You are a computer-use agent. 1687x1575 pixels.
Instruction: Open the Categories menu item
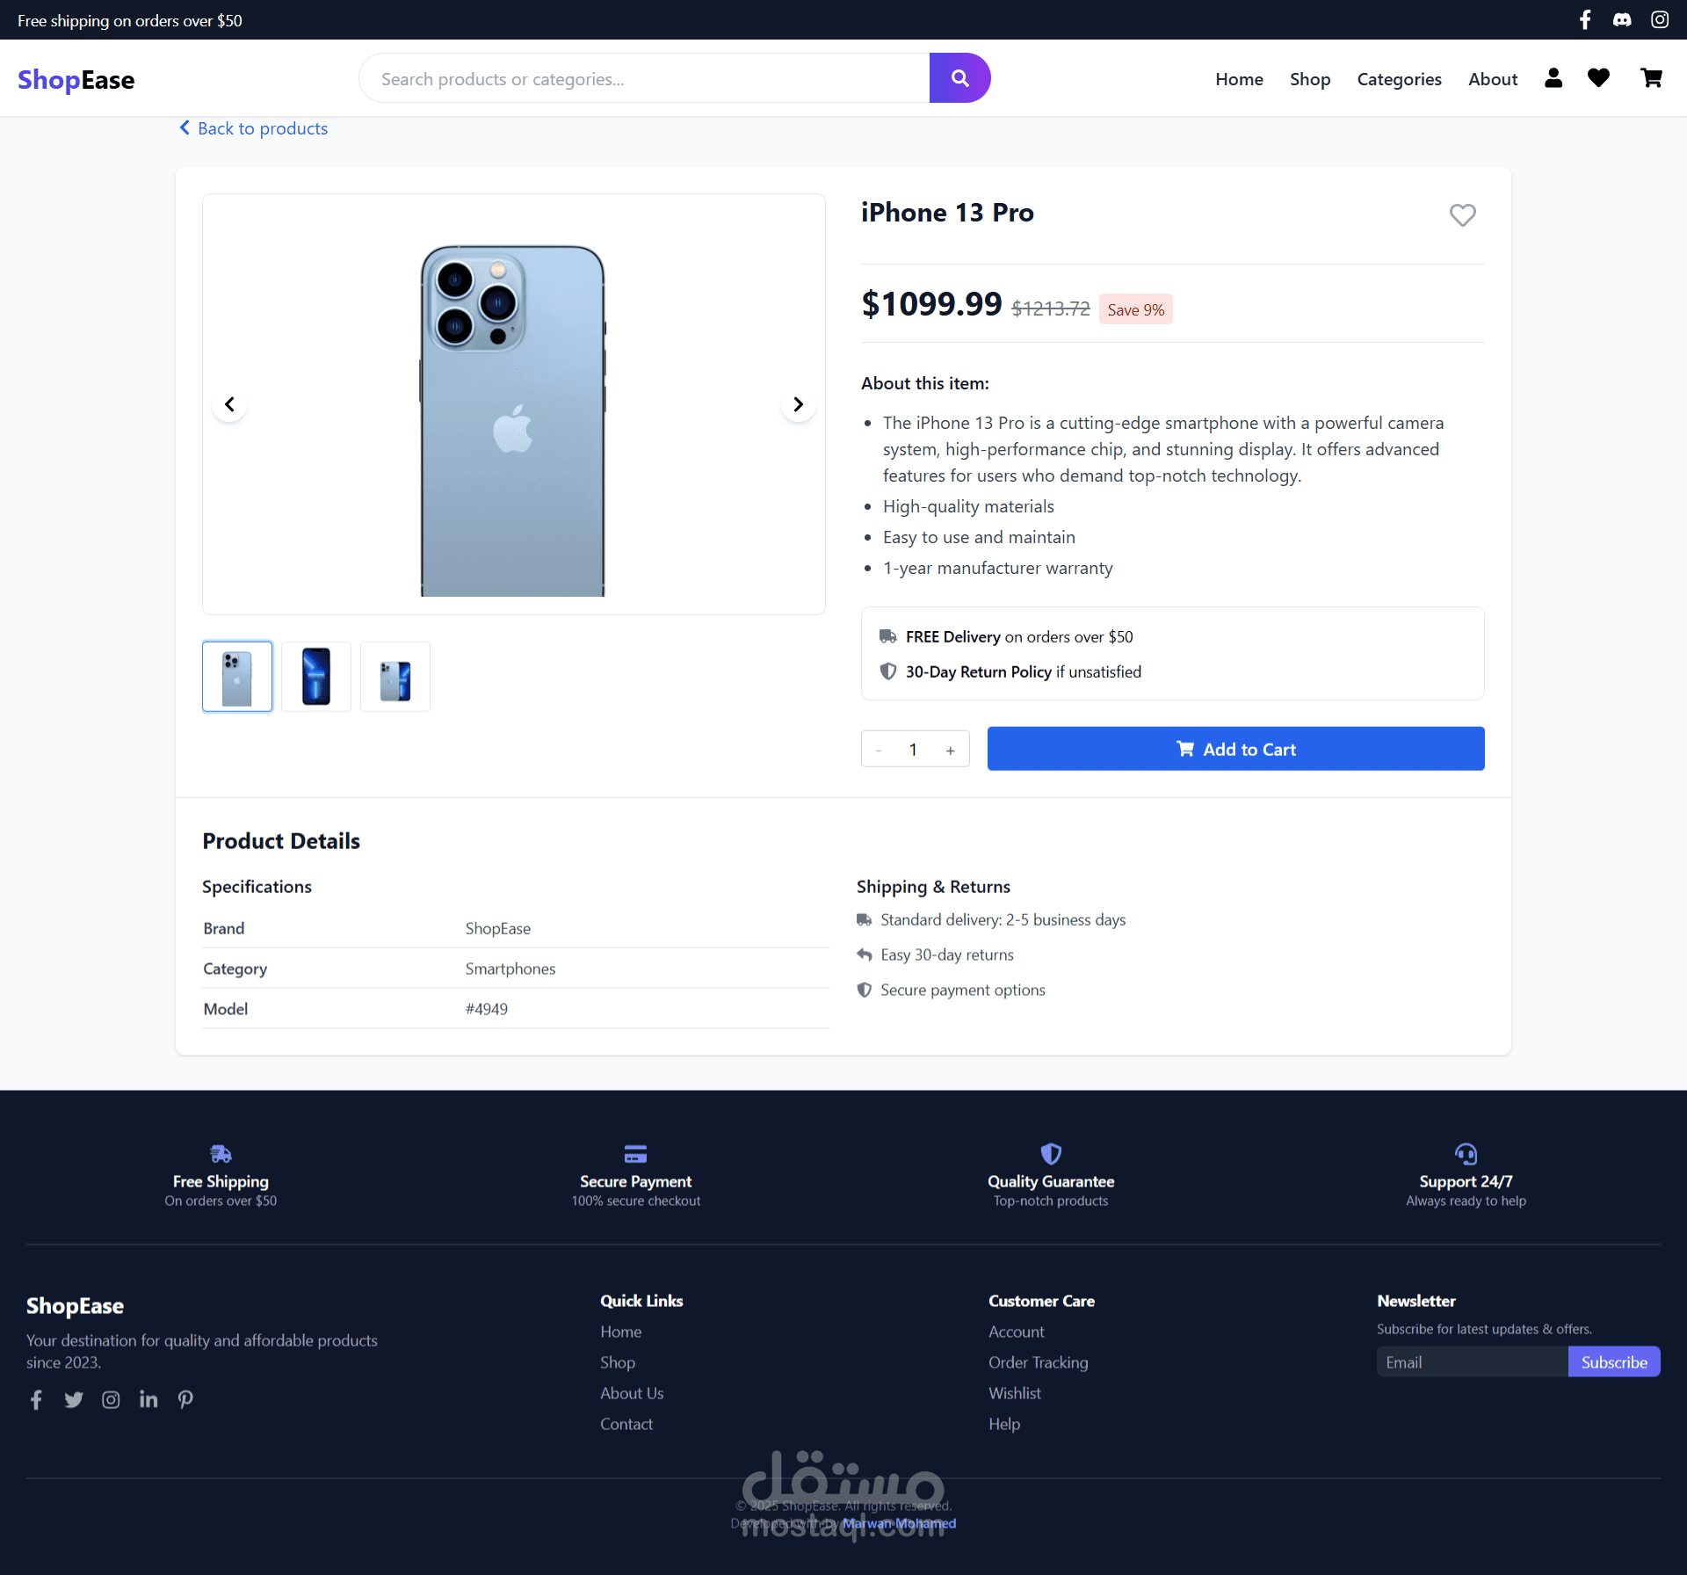pos(1399,79)
